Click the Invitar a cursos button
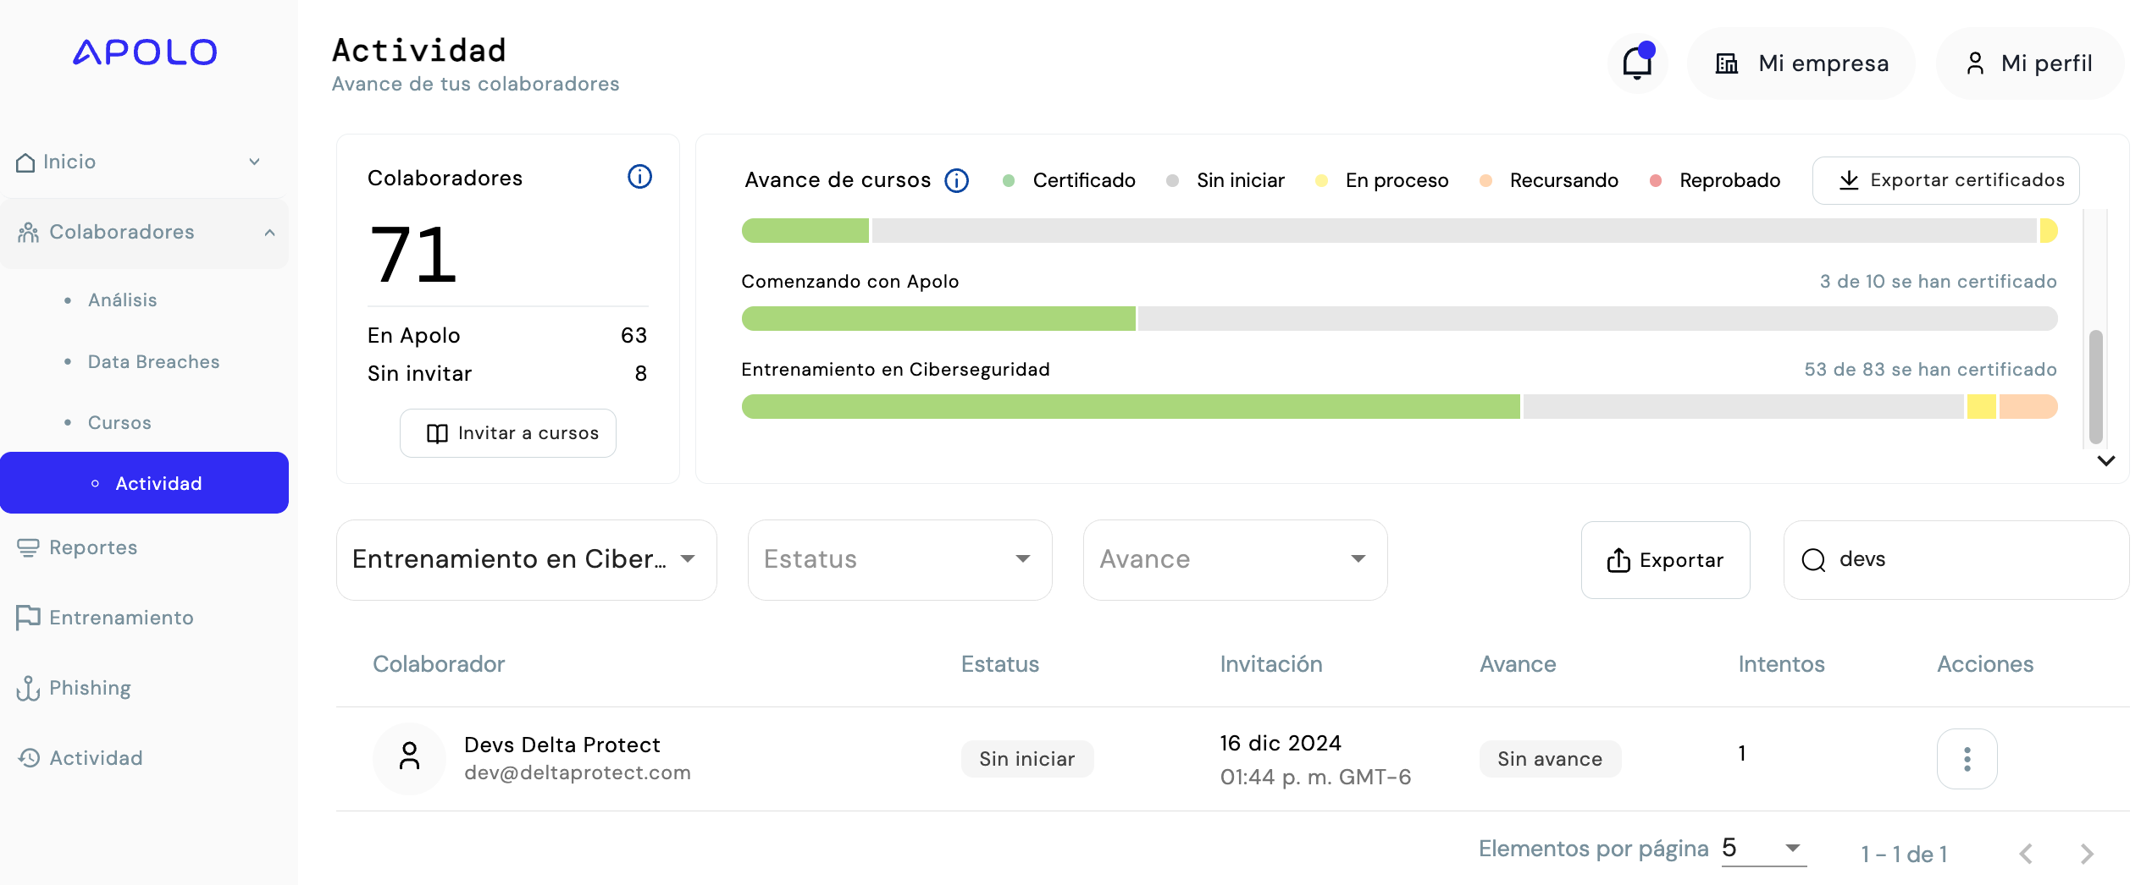This screenshot has height=885, width=2141. click(x=508, y=433)
